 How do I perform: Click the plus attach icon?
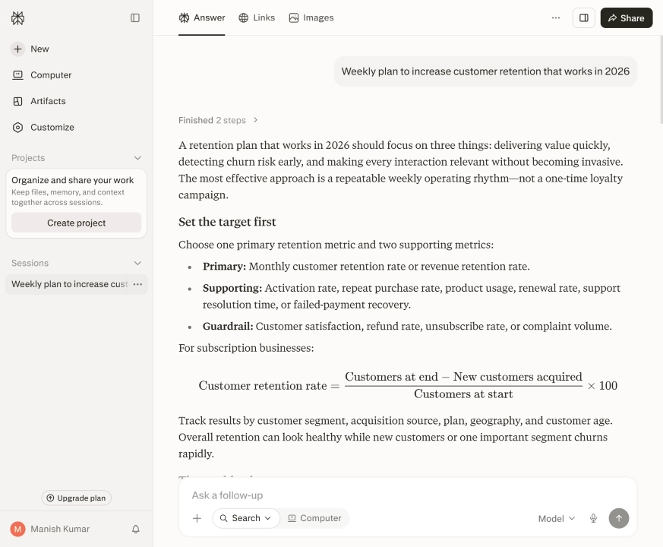click(x=197, y=518)
